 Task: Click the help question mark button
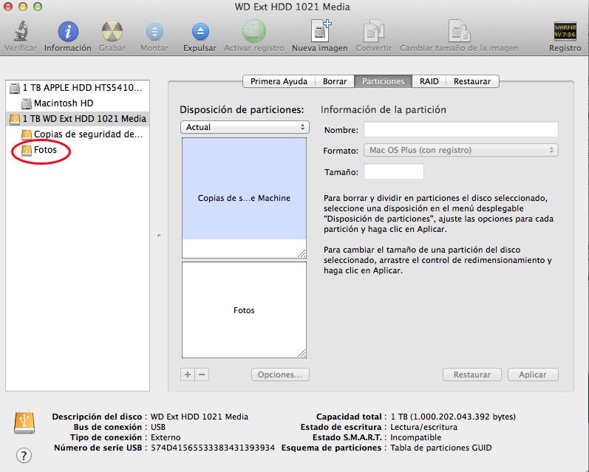24,454
